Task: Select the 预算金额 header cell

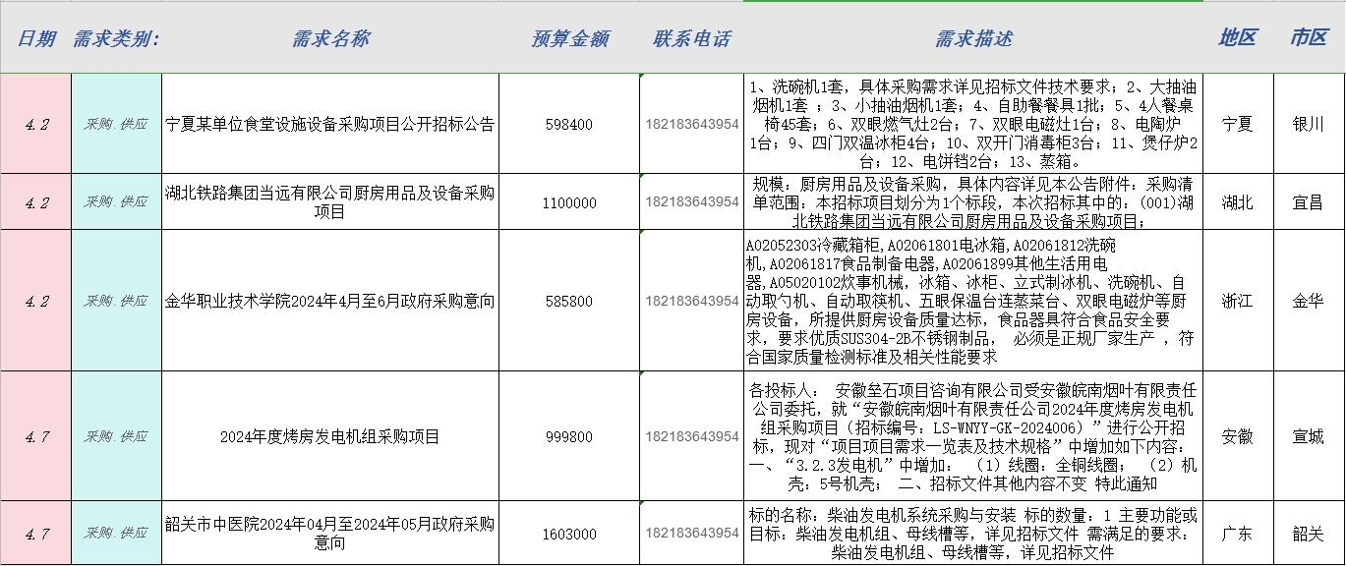Action: pos(569,38)
